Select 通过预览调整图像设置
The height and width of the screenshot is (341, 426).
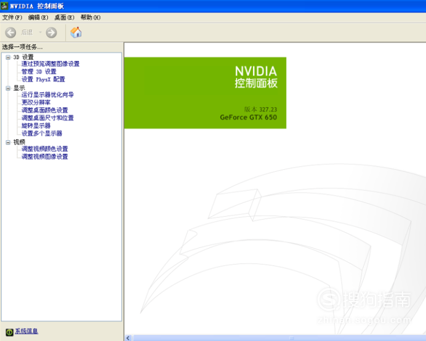tap(50, 64)
